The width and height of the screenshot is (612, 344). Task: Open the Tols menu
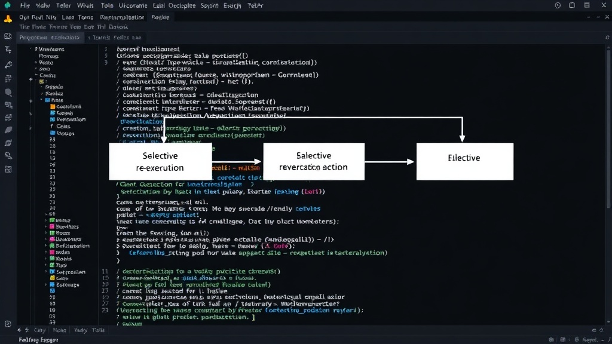click(x=107, y=5)
